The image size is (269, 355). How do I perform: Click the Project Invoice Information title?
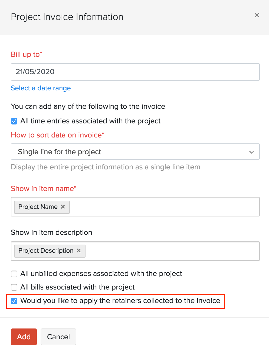click(67, 17)
